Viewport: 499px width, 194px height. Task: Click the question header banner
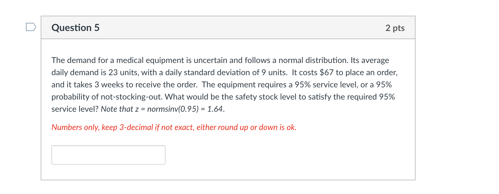228,28
